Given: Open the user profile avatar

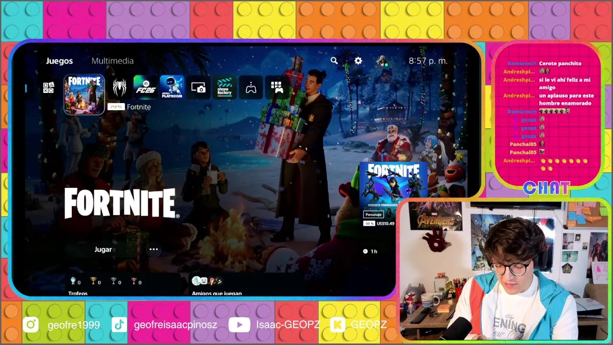Looking at the screenshot, I should (382, 61).
